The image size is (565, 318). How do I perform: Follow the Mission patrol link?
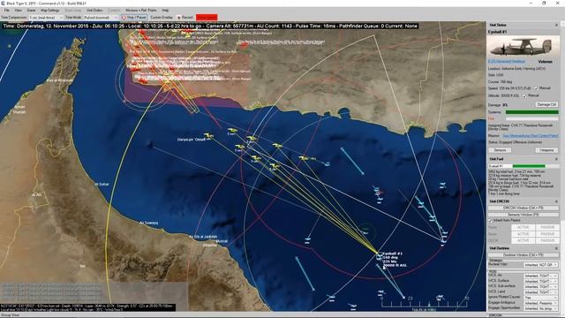tap(531, 136)
